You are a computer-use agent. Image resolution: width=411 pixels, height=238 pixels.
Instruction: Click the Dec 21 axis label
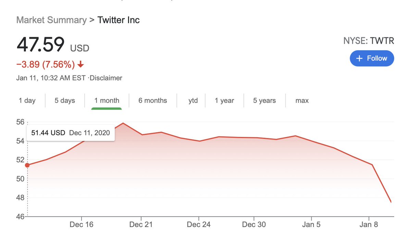tap(141, 225)
